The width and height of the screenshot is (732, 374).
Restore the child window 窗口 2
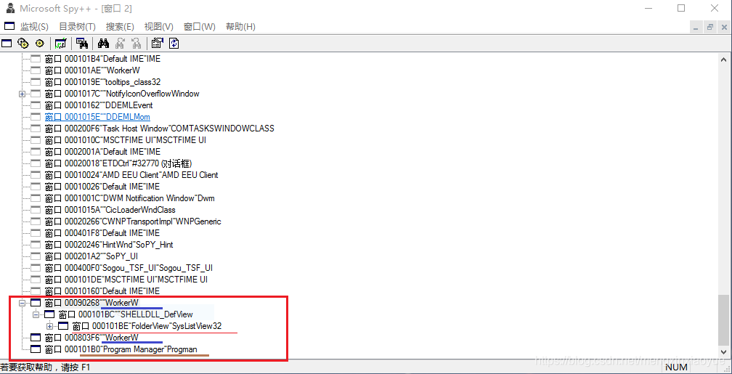[710, 27]
